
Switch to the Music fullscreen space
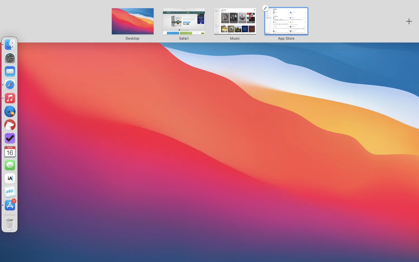[235, 21]
